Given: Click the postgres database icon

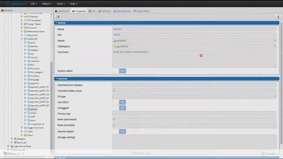Looking at the screenshot, I should (15, 139).
